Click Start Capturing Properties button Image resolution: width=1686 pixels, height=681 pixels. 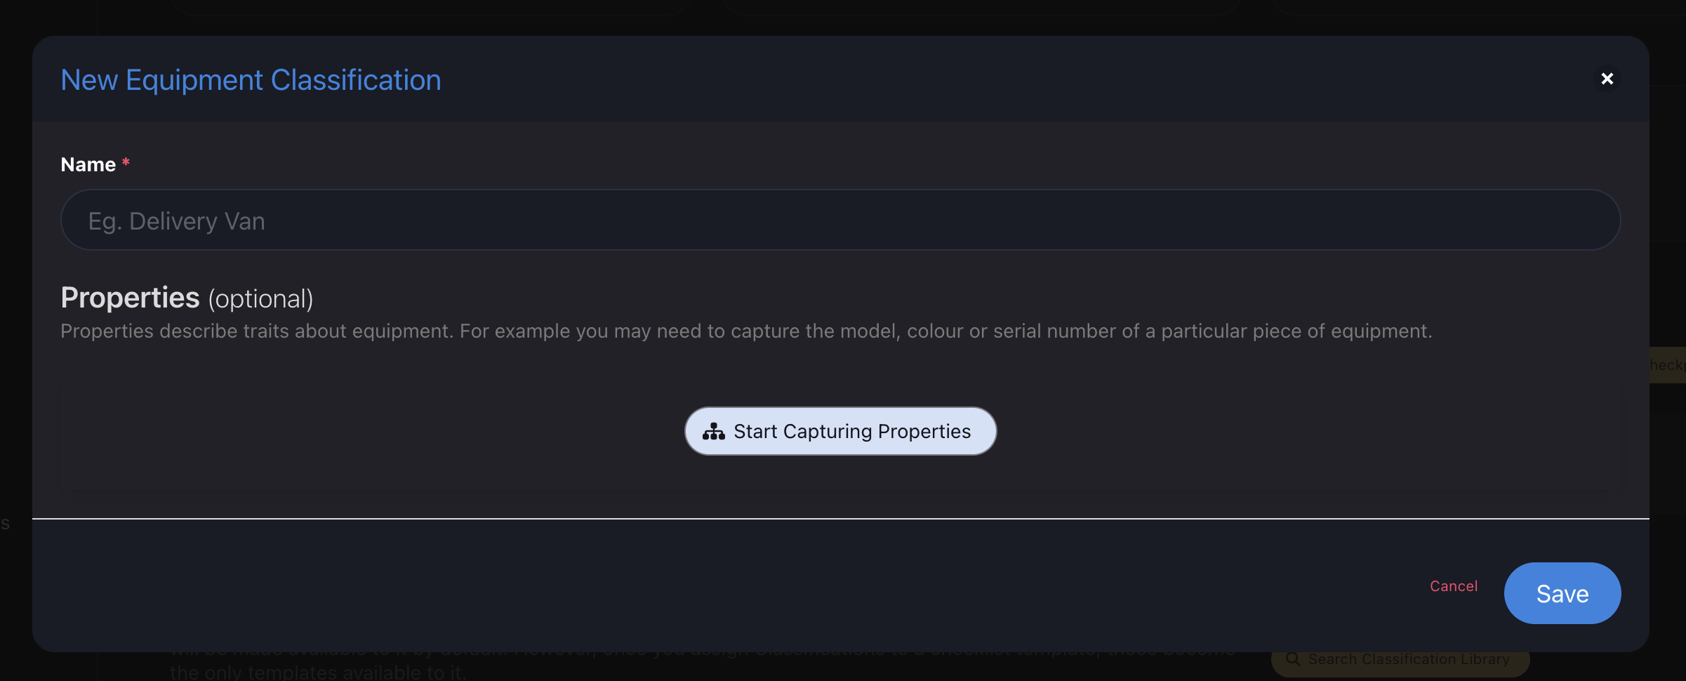coord(840,431)
